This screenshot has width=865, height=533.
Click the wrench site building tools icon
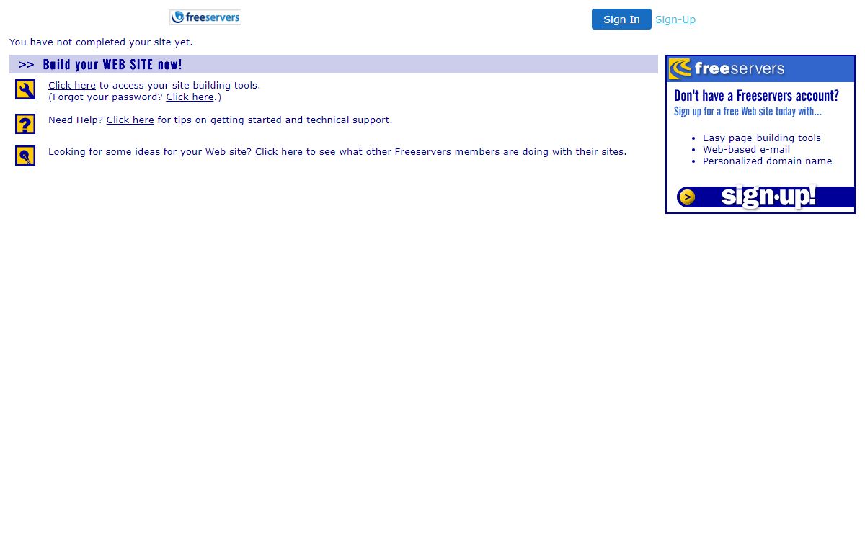coord(25,89)
